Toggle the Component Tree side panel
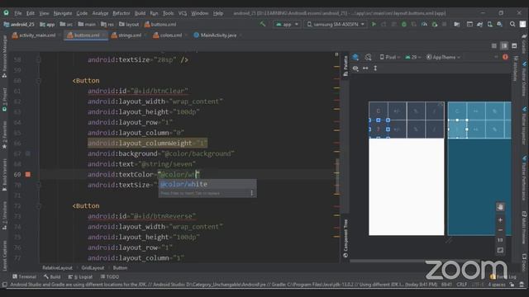529x297 pixels. (x=346, y=238)
